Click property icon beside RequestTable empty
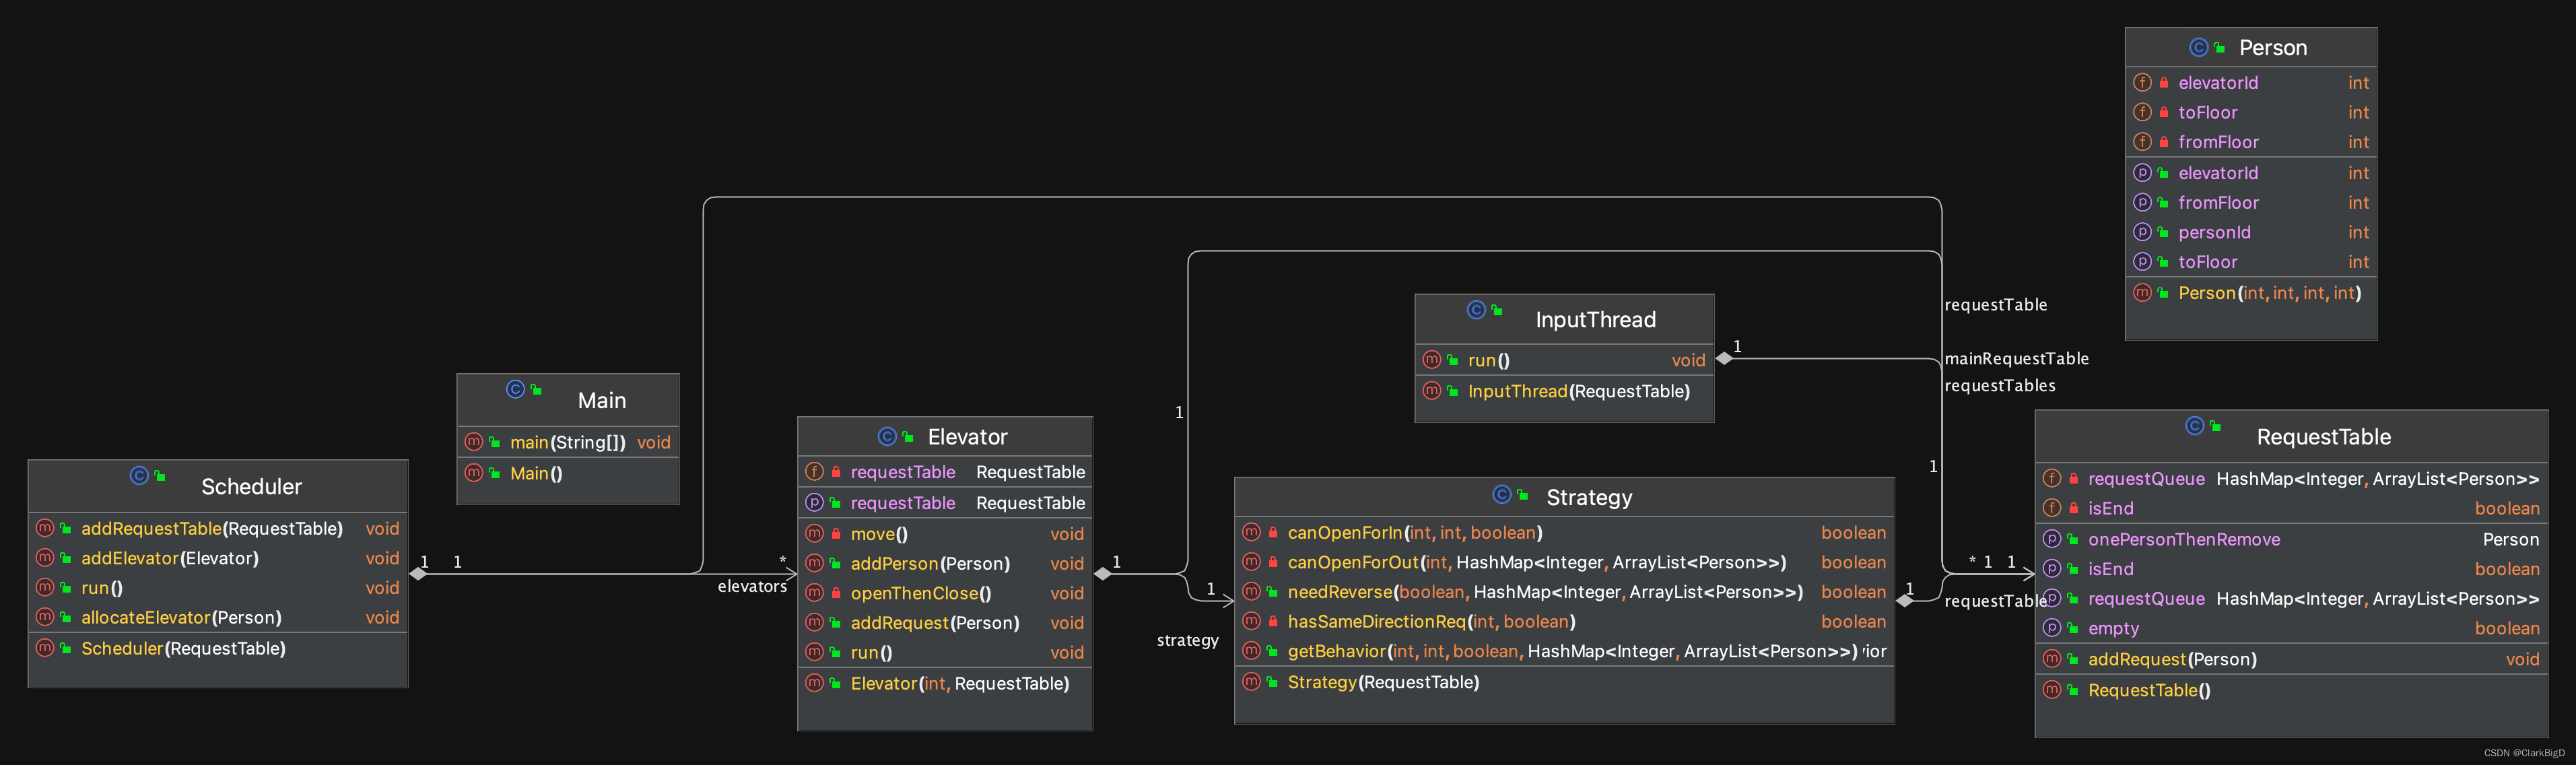Screen dimensions: 2576x765 2051,628
